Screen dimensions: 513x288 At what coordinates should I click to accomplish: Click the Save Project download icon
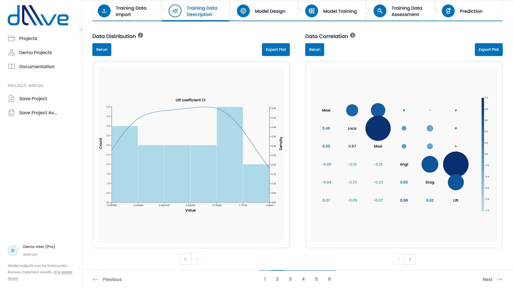12,99
